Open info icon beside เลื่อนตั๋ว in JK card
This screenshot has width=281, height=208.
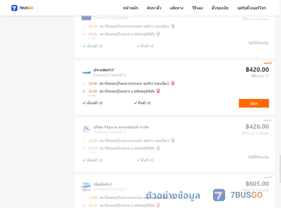101,160
